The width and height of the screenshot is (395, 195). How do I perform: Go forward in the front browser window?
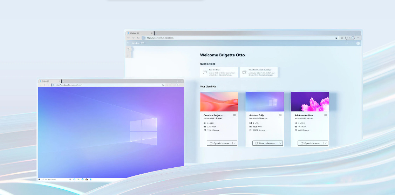click(44, 85)
